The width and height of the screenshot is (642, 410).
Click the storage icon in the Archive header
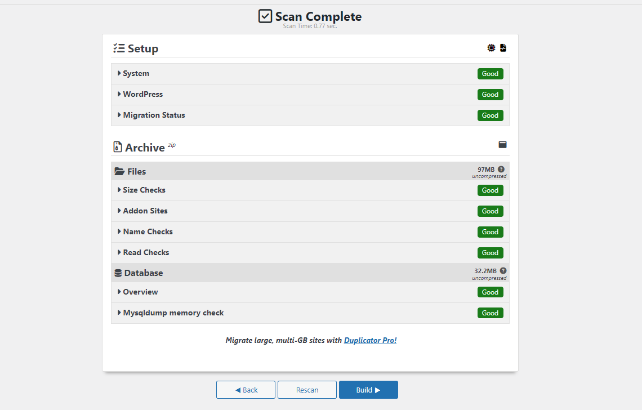click(503, 145)
